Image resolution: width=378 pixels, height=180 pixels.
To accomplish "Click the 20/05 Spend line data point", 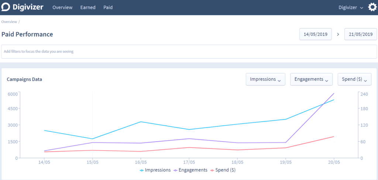I will coord(334,137).
